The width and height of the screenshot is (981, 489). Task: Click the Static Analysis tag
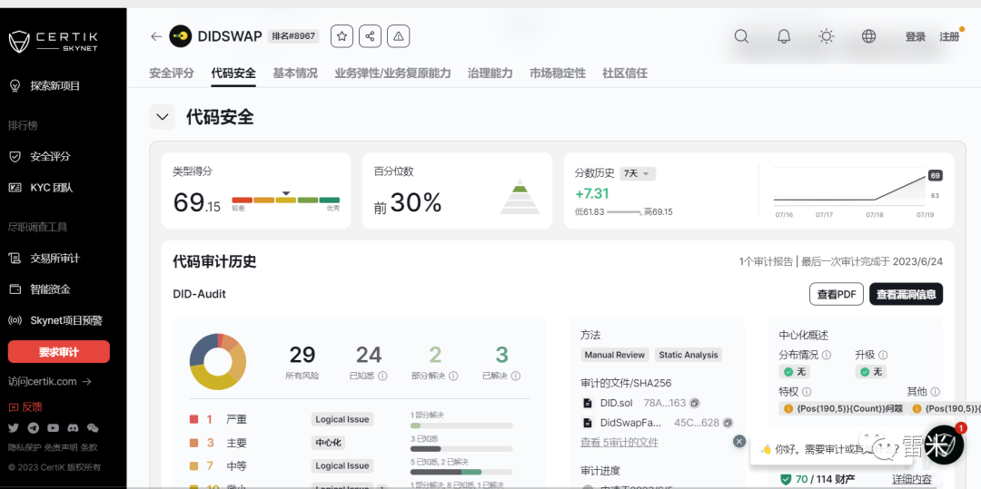pyautogui.click(x=689, y=355)
